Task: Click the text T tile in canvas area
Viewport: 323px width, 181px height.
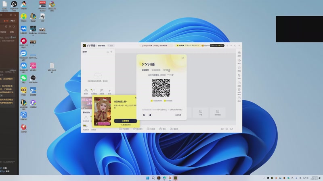Action: click(x=201, y=112)
